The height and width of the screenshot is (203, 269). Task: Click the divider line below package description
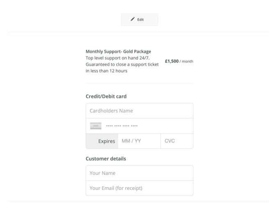click(139, 83)
